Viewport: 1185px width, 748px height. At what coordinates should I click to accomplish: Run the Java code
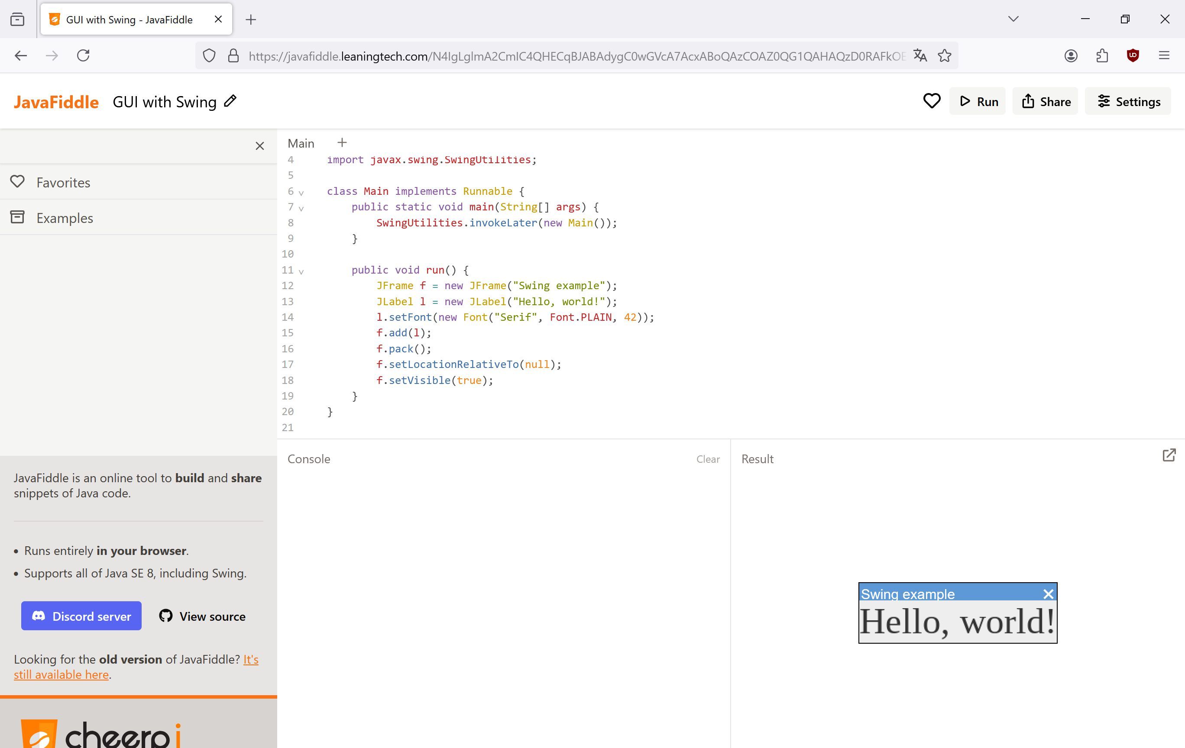click(x=978, y=101)
